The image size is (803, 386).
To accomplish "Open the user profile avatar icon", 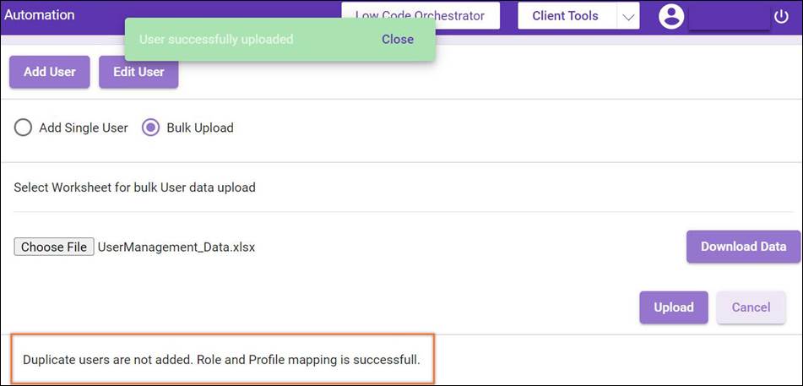I will click(x=671, y=16).
